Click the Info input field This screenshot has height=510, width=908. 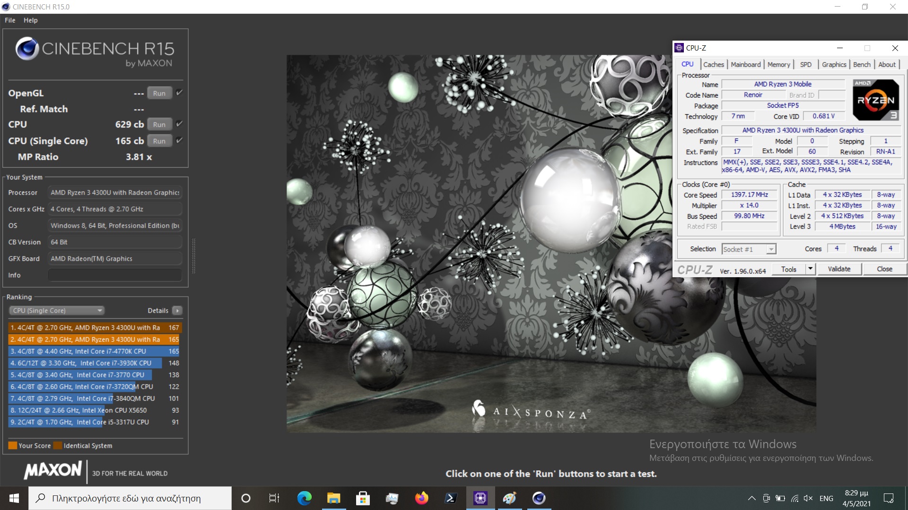115,275
